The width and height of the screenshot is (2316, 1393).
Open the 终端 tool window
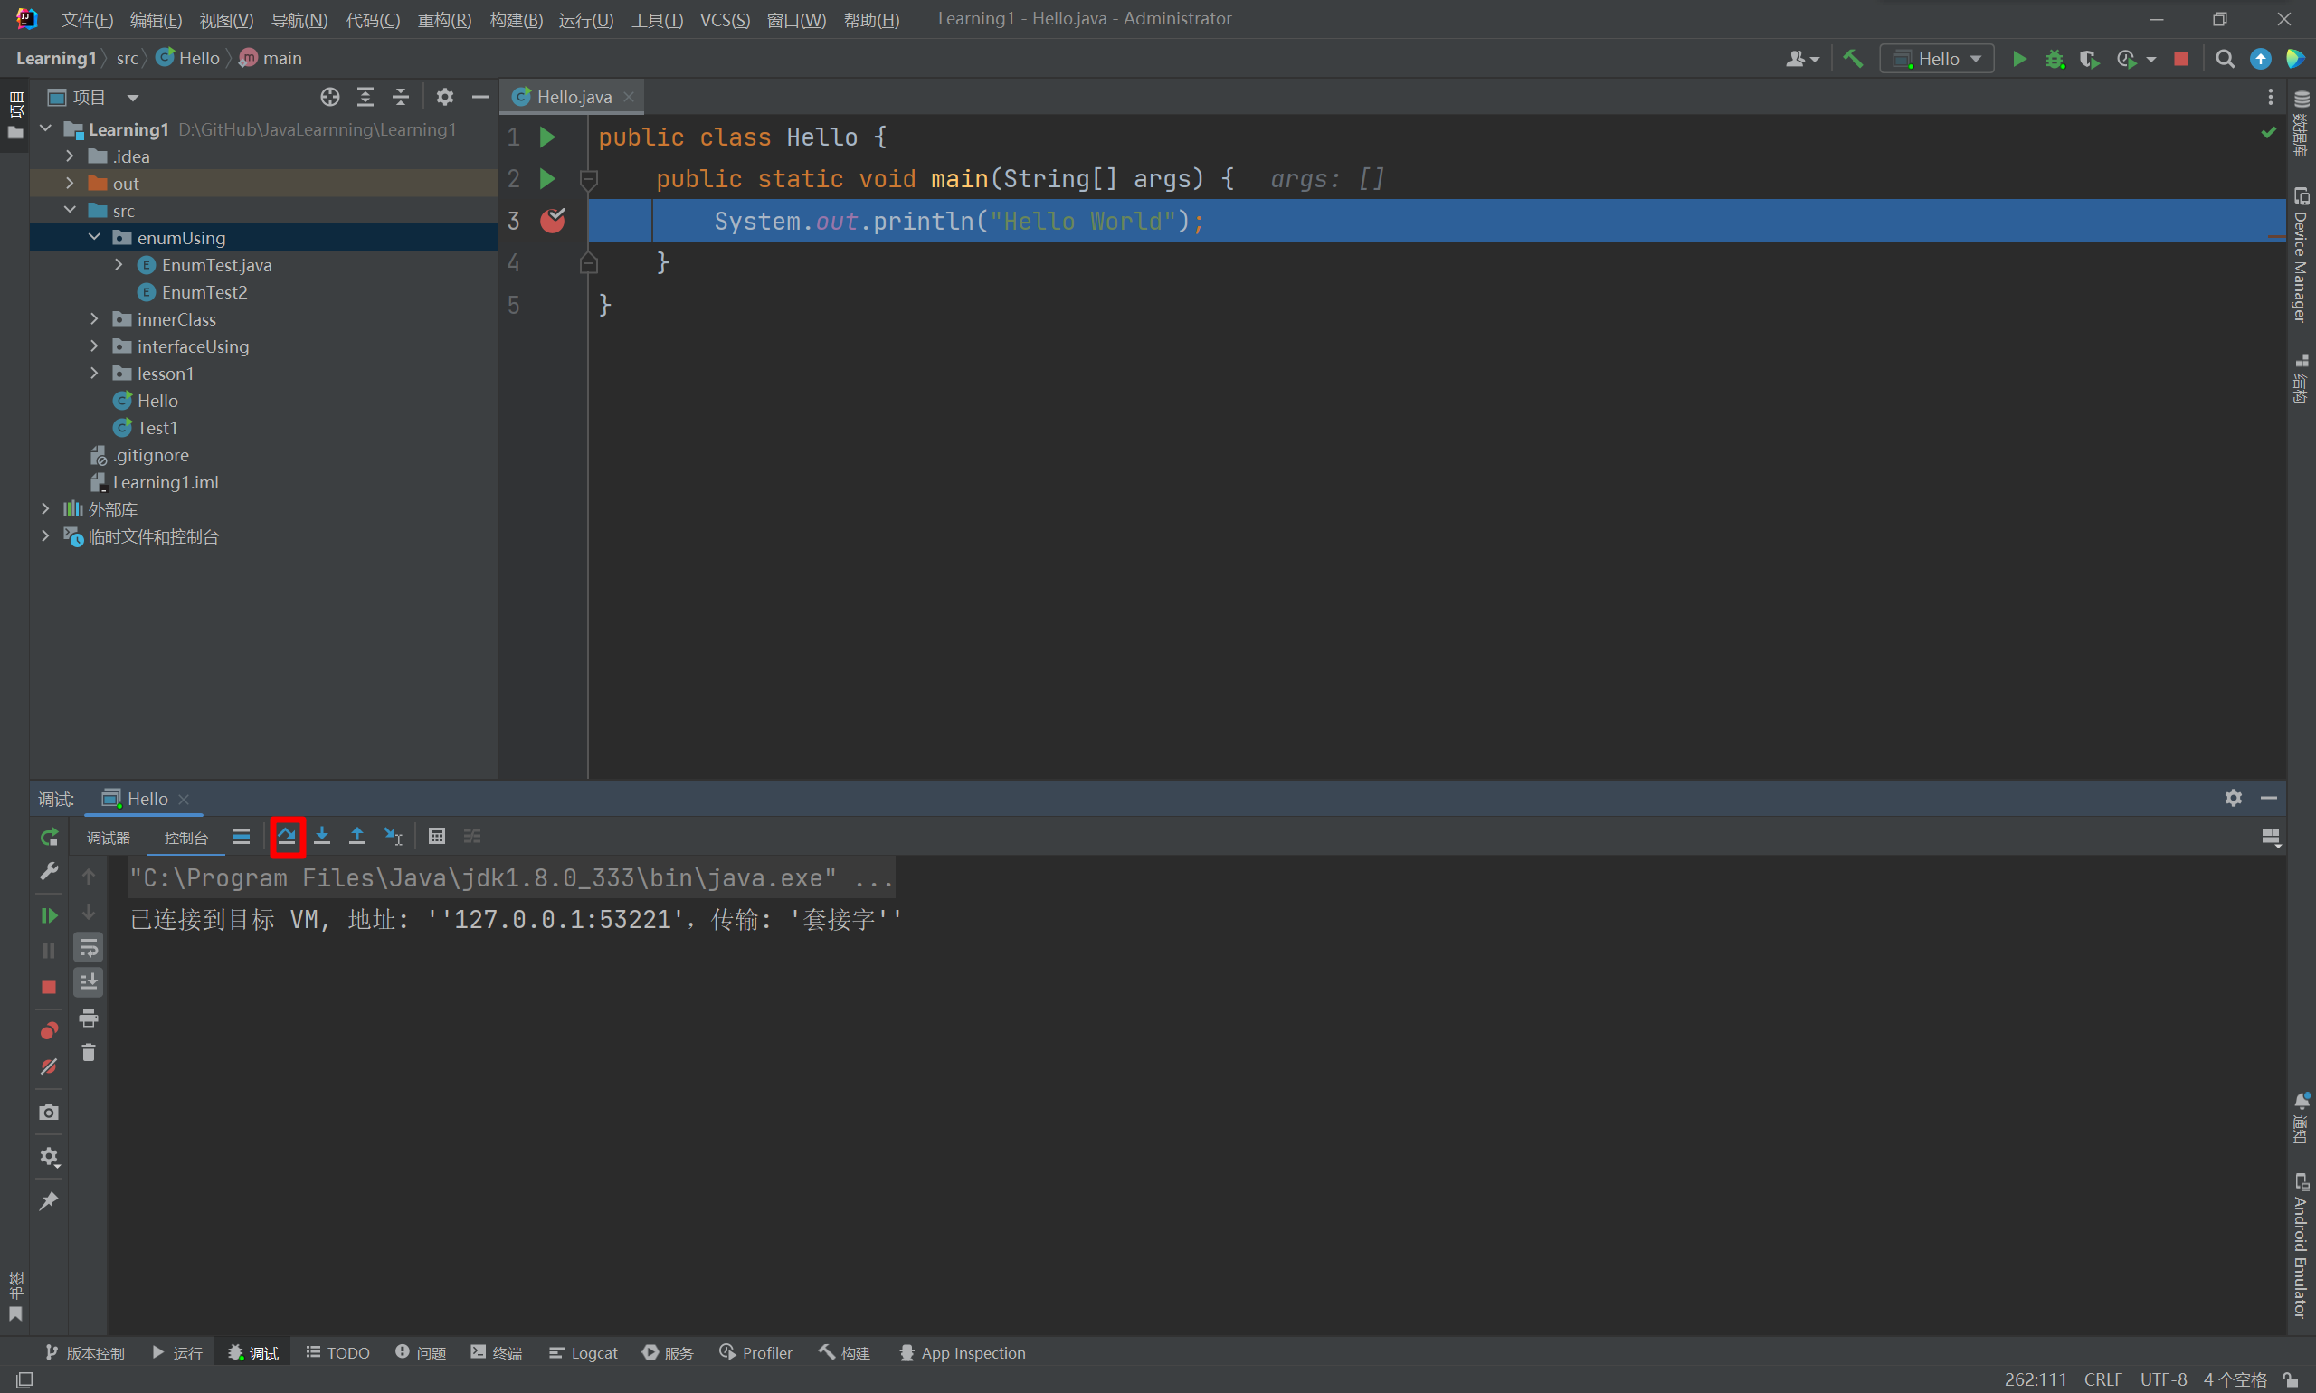coord(497,1352)
